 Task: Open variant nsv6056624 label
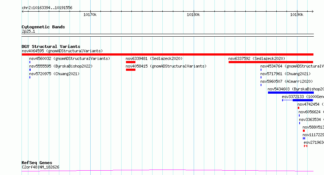coord(311,112)
